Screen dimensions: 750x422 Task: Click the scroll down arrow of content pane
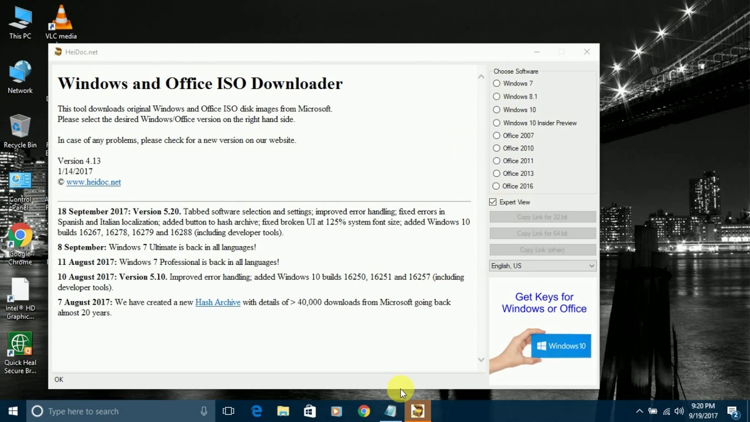[x=481, y=359]
